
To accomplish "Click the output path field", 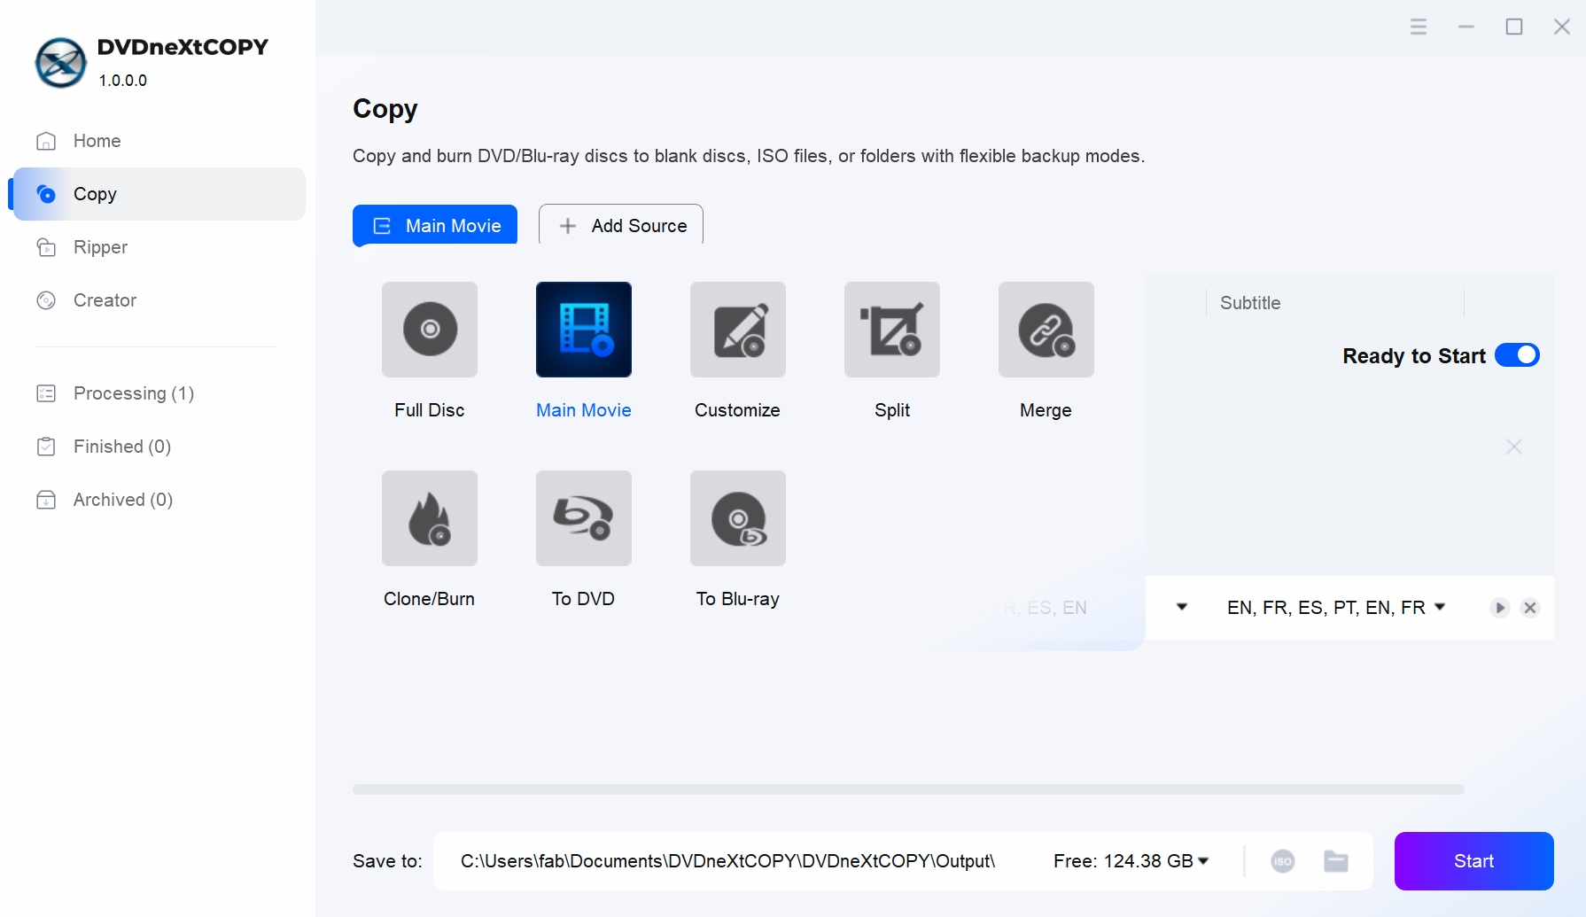I will coord(728,861).
